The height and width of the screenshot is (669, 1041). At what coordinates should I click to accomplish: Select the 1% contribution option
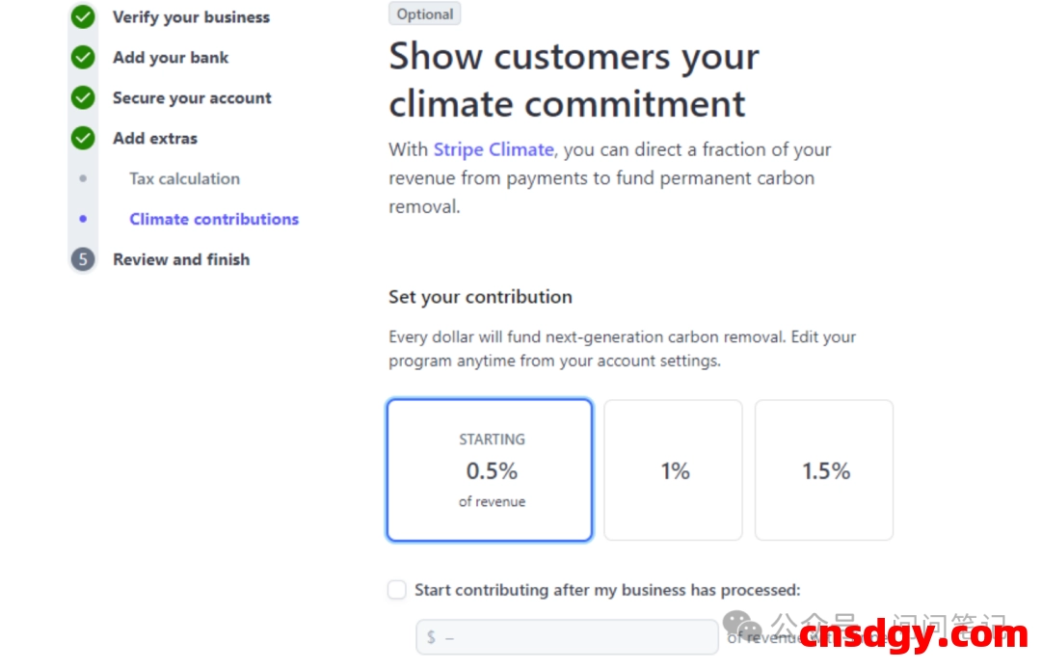pyautogui.click(x=674, y=470)
